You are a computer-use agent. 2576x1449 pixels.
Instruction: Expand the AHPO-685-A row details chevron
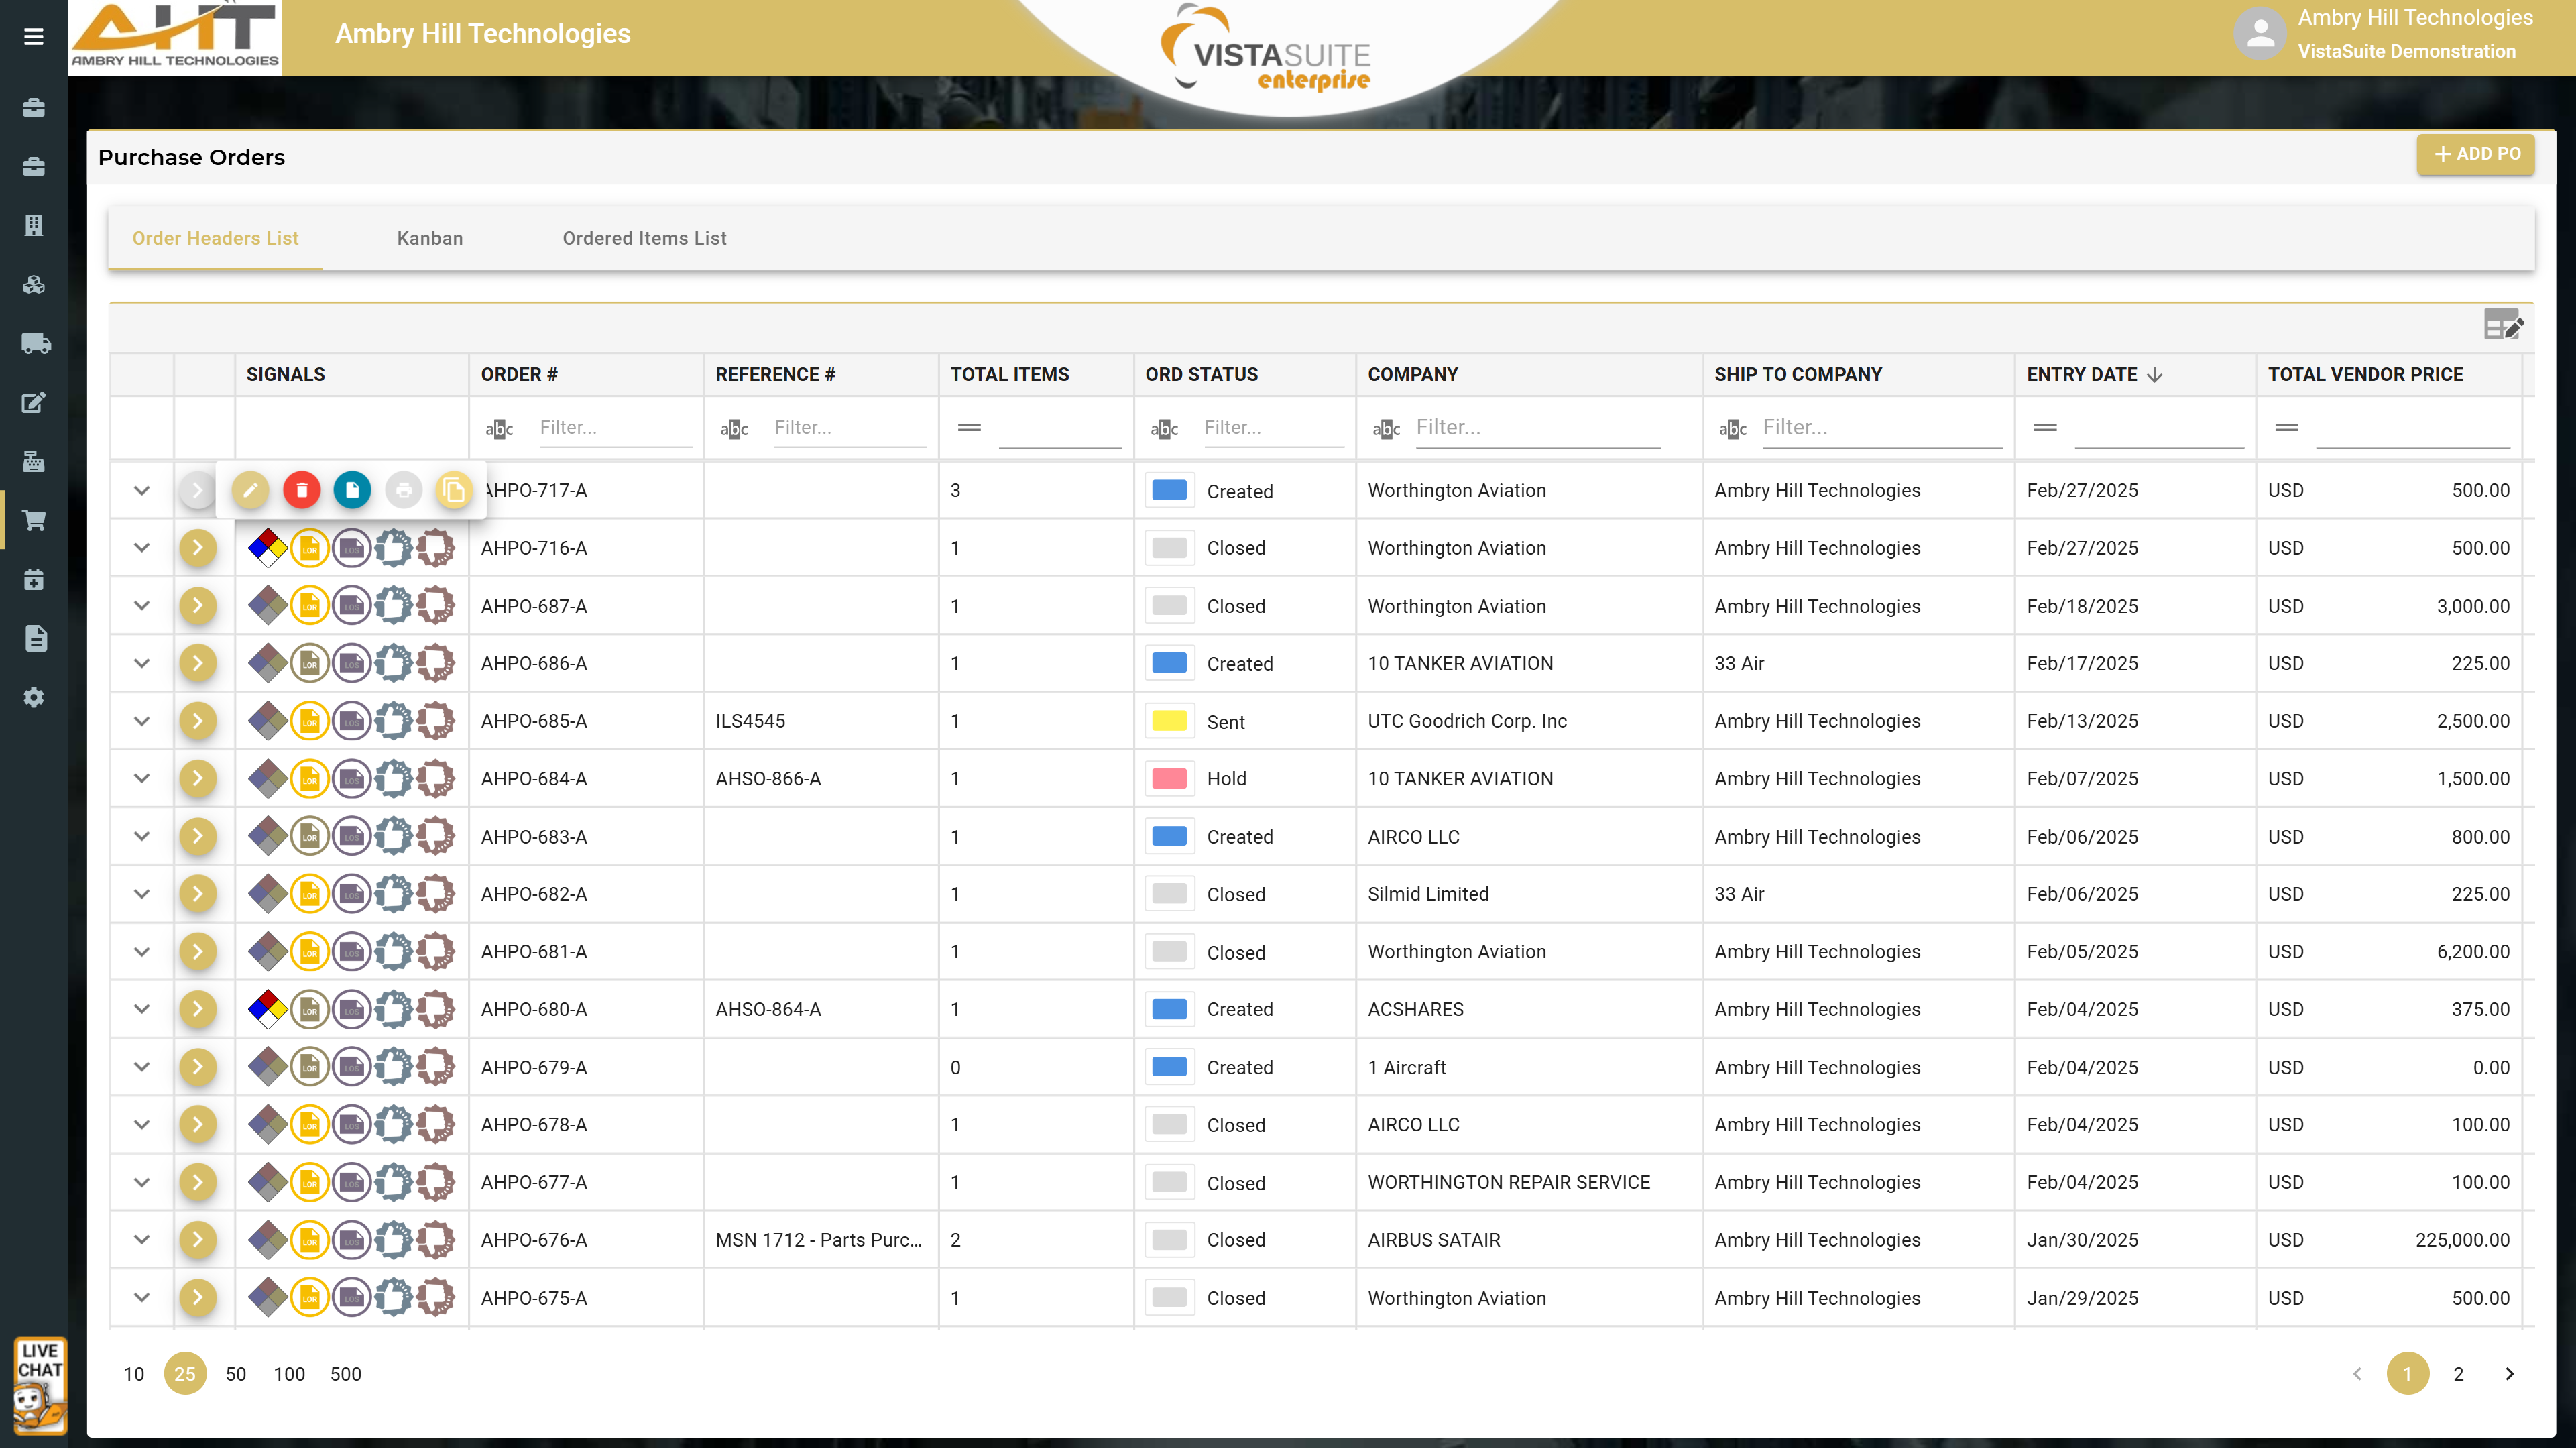142,721
